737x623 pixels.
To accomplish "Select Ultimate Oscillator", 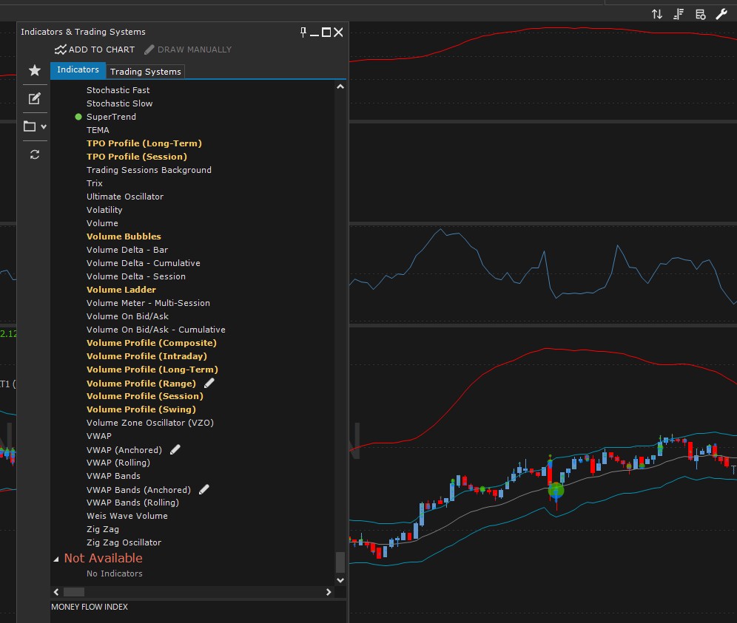I will [x=124, y=197].
